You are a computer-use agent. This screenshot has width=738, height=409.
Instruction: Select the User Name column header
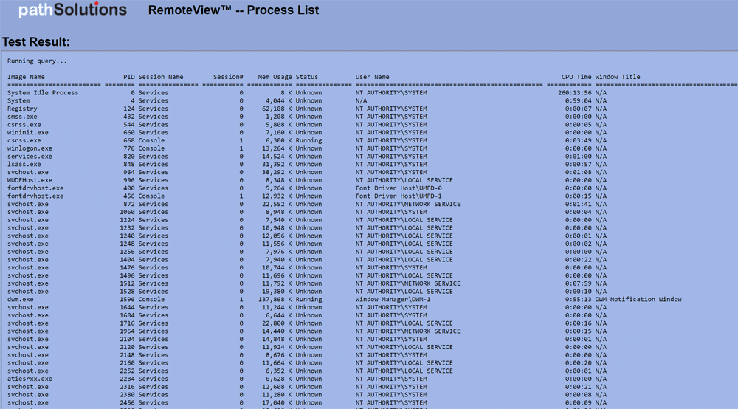[372, 77]
